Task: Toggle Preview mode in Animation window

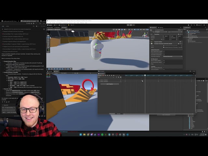Action: (100, 75)
